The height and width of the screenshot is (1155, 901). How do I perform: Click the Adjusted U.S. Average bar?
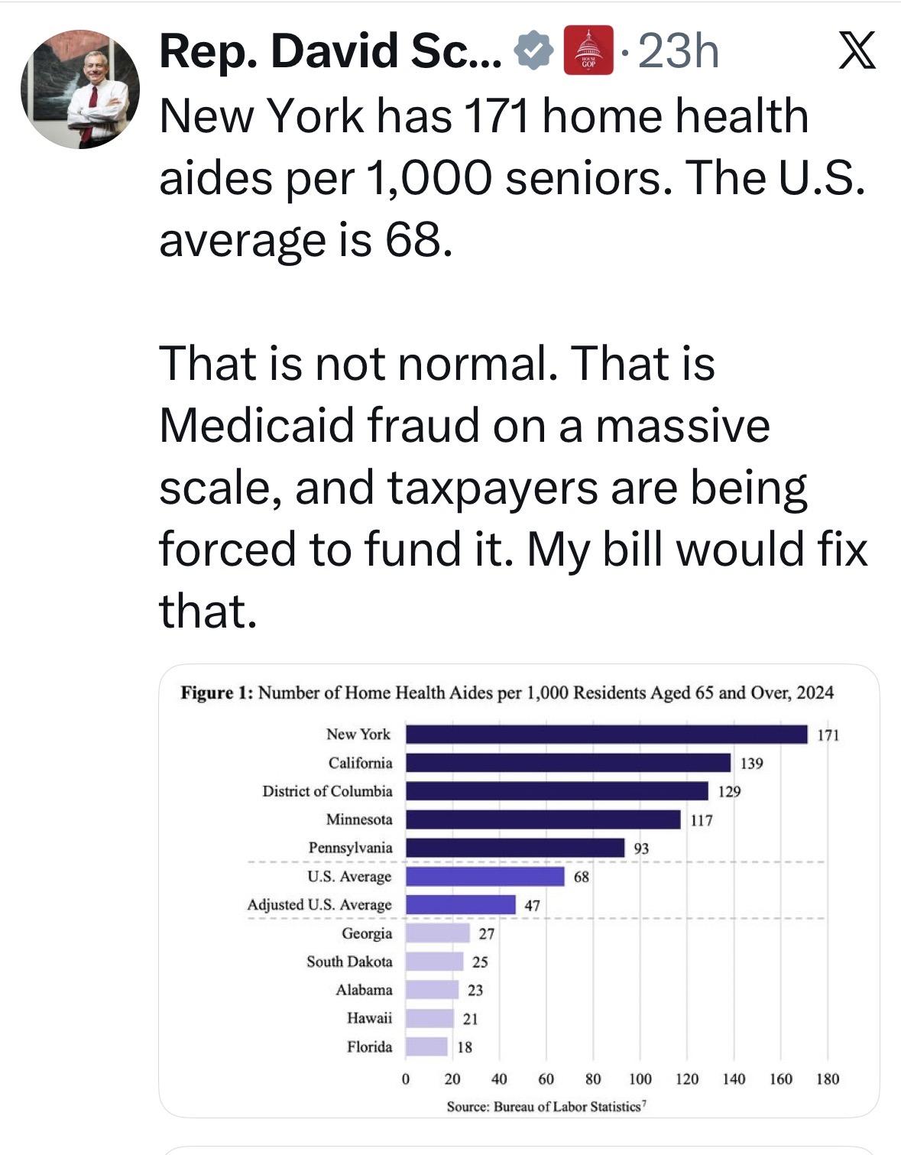pyautogui.click(x=461, y=904)
